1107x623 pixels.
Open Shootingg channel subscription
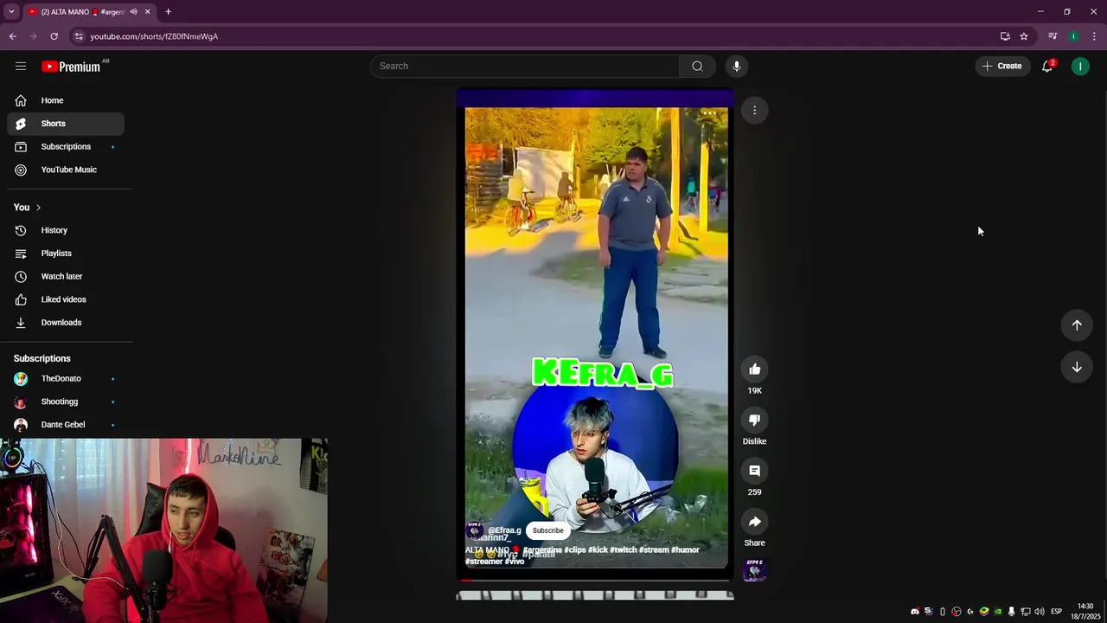pos(66,401)
